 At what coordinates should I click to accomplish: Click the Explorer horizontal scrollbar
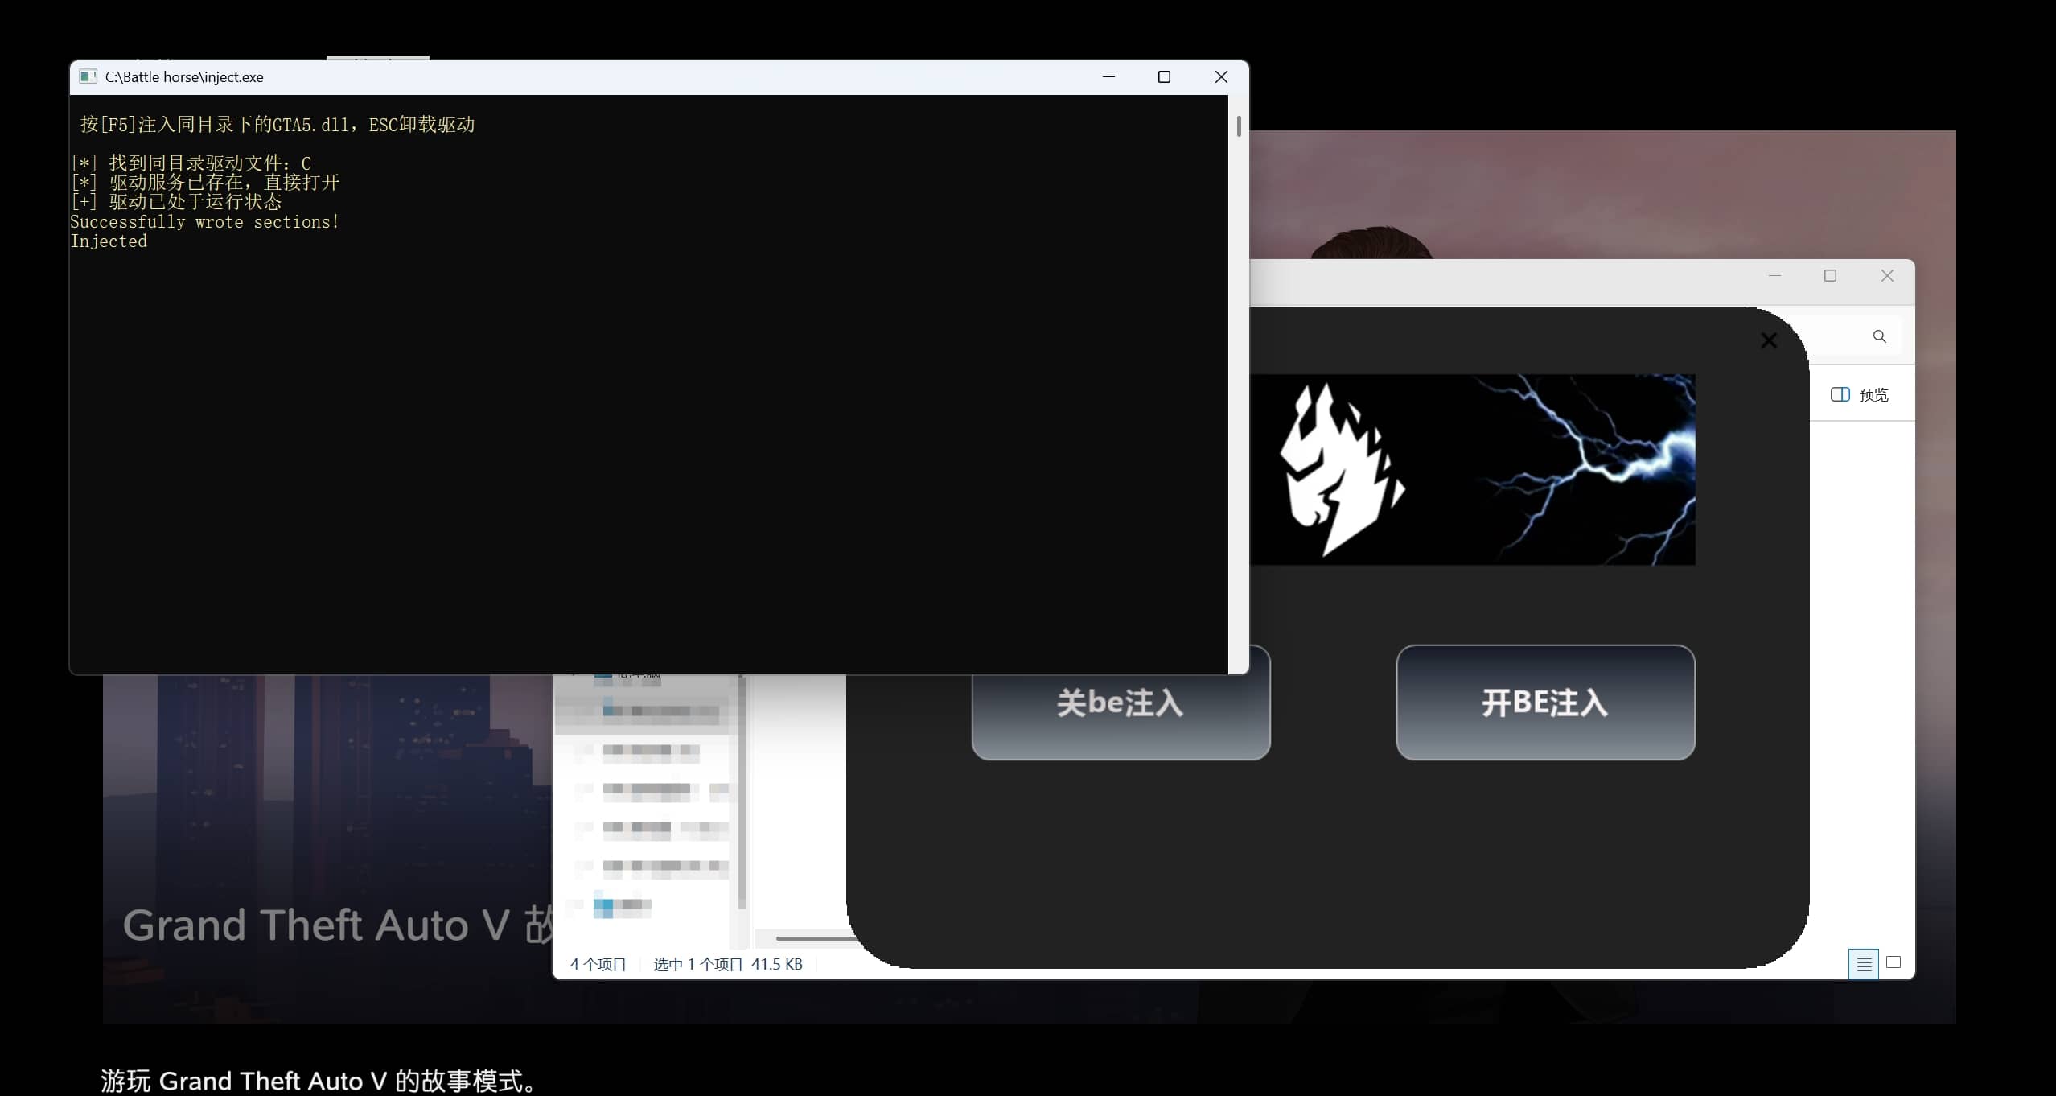[812, 938]
